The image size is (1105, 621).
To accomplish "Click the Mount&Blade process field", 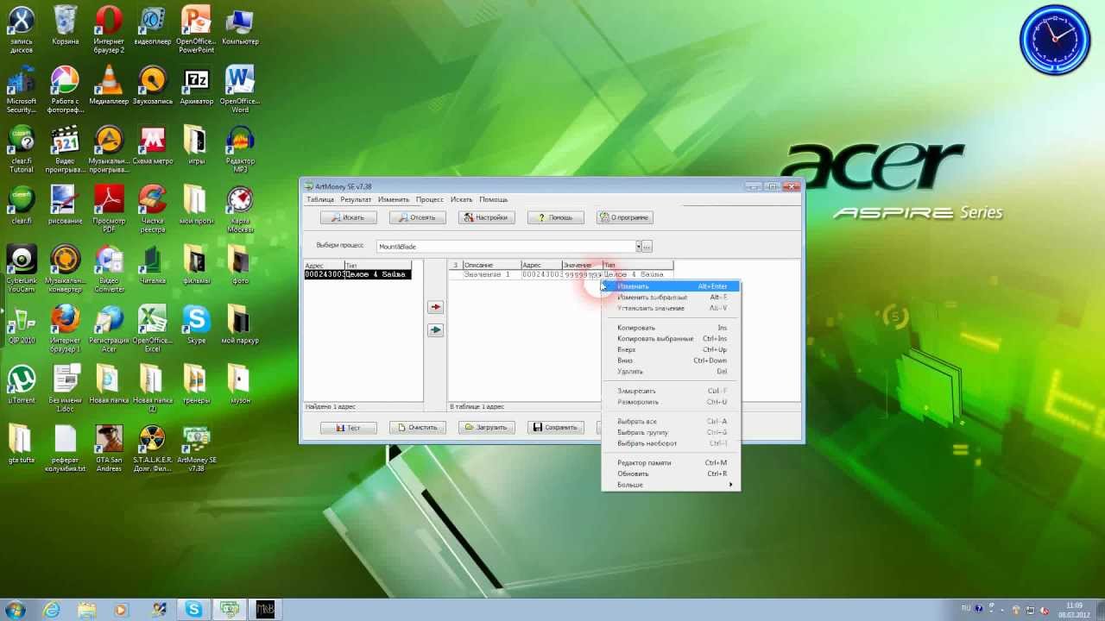I will pos(507,247).
